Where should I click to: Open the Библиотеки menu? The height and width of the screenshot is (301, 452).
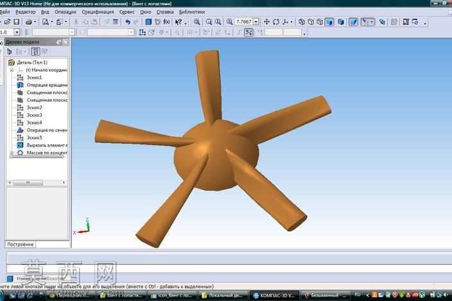pyautogui.click(x=192, y=12)
